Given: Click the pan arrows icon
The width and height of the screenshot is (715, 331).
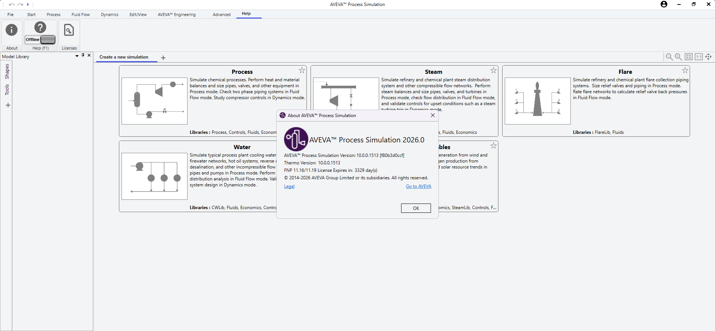Looking at the screenshot, I should tap(708, 57).
